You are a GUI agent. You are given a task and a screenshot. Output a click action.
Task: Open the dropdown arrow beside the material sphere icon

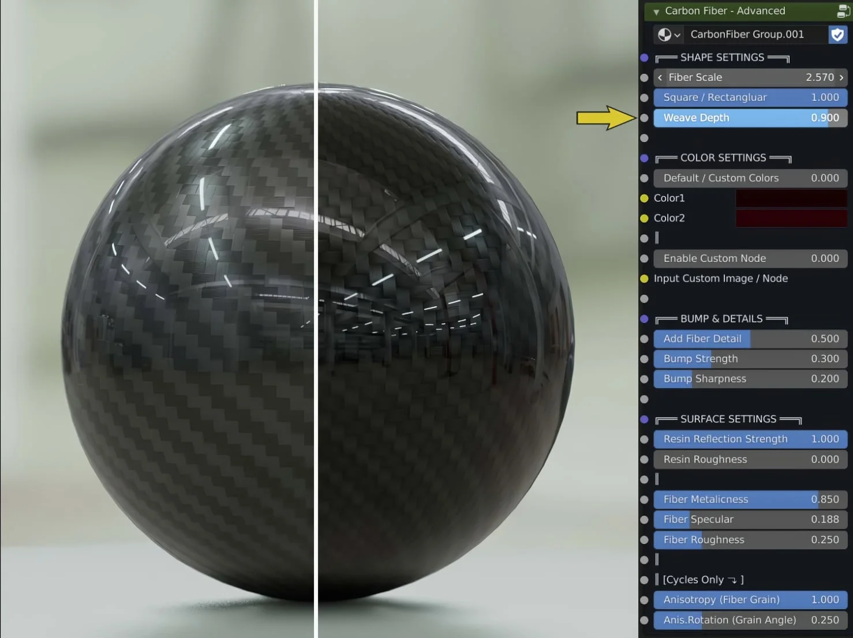click(678, 35)
